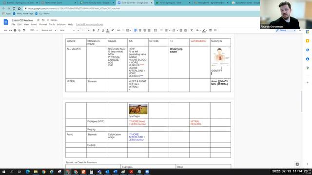Viewport: 312px width, 175px height.
Task: Click the browser Home button
Action: tap(19, 9)
